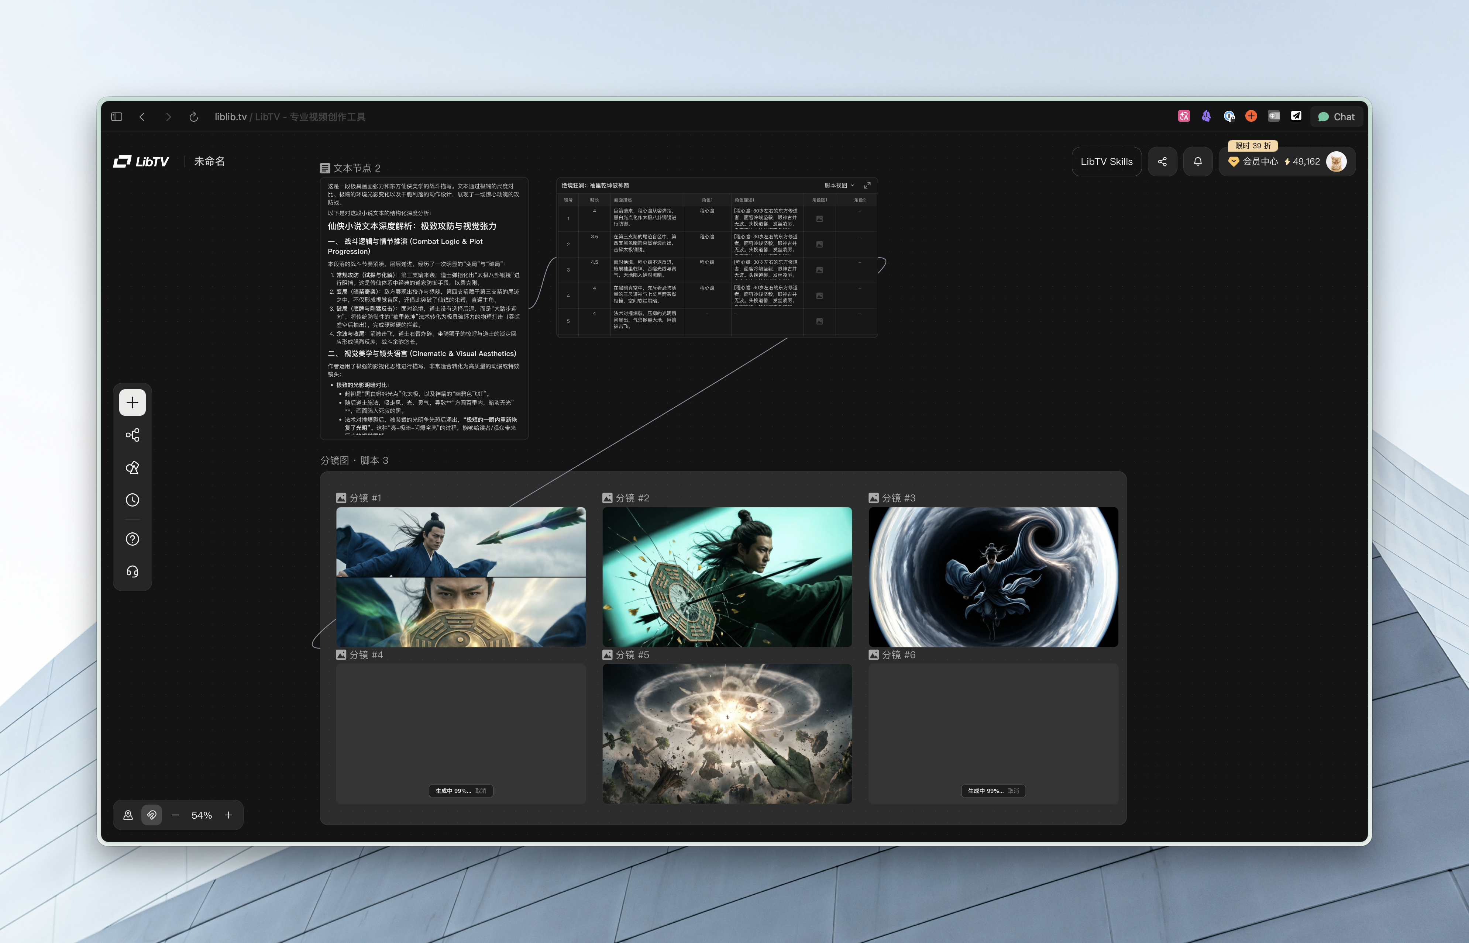Open the Chat tab in browser

[x=1336, y=116]
